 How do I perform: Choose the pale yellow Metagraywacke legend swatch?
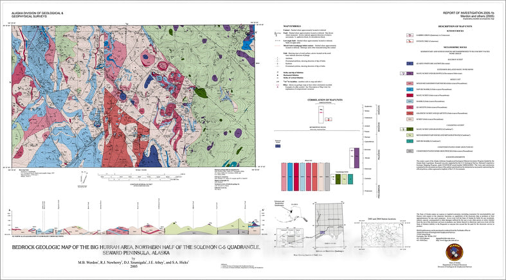point(410,135)
